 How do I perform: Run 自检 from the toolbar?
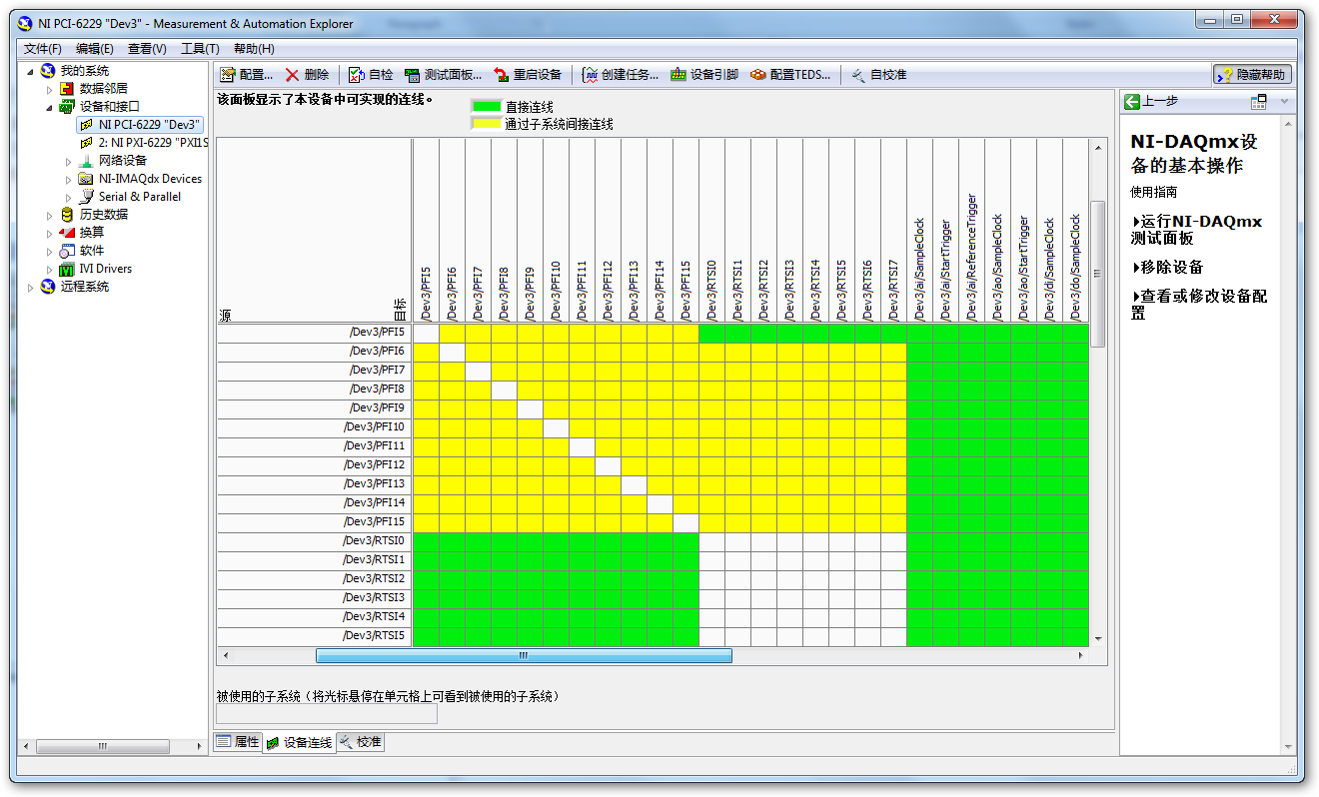pyautogui.click(x=371, y=75)
